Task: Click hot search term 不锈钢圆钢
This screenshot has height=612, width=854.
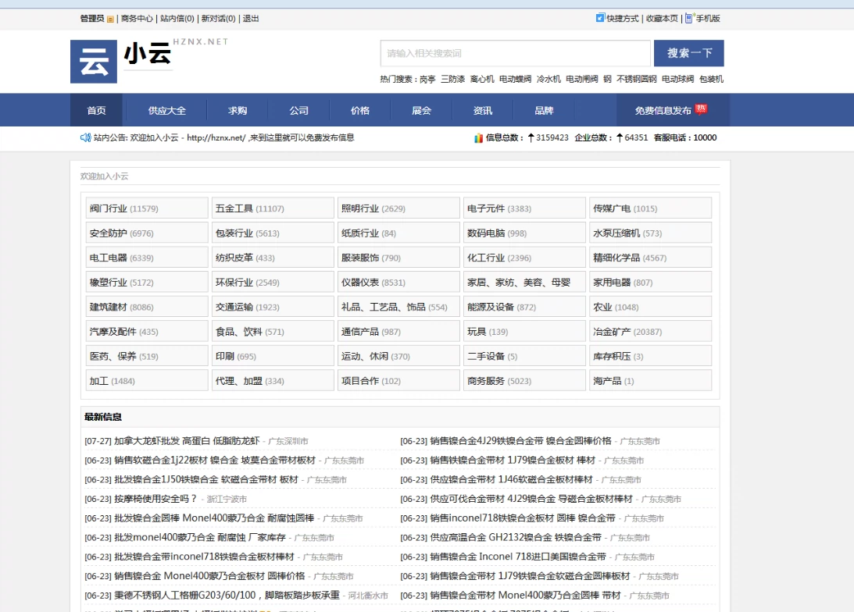Action: (x=637, y=79)
